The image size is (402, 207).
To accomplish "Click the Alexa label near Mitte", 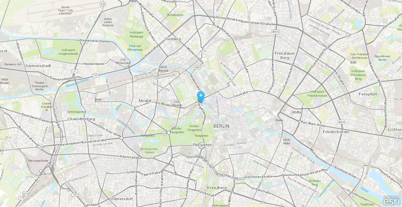I will coord(279,120).
